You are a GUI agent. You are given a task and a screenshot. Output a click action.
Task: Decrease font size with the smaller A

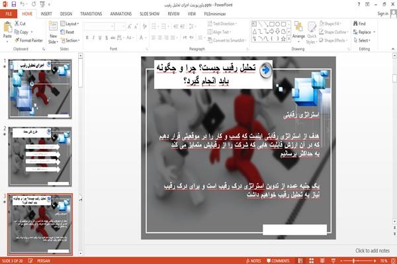(136, 26)
